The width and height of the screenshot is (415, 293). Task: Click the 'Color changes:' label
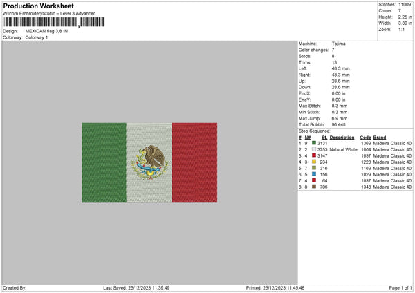coord(313,50)
